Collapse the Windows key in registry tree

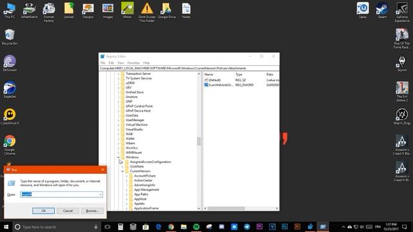pos(119,157)
